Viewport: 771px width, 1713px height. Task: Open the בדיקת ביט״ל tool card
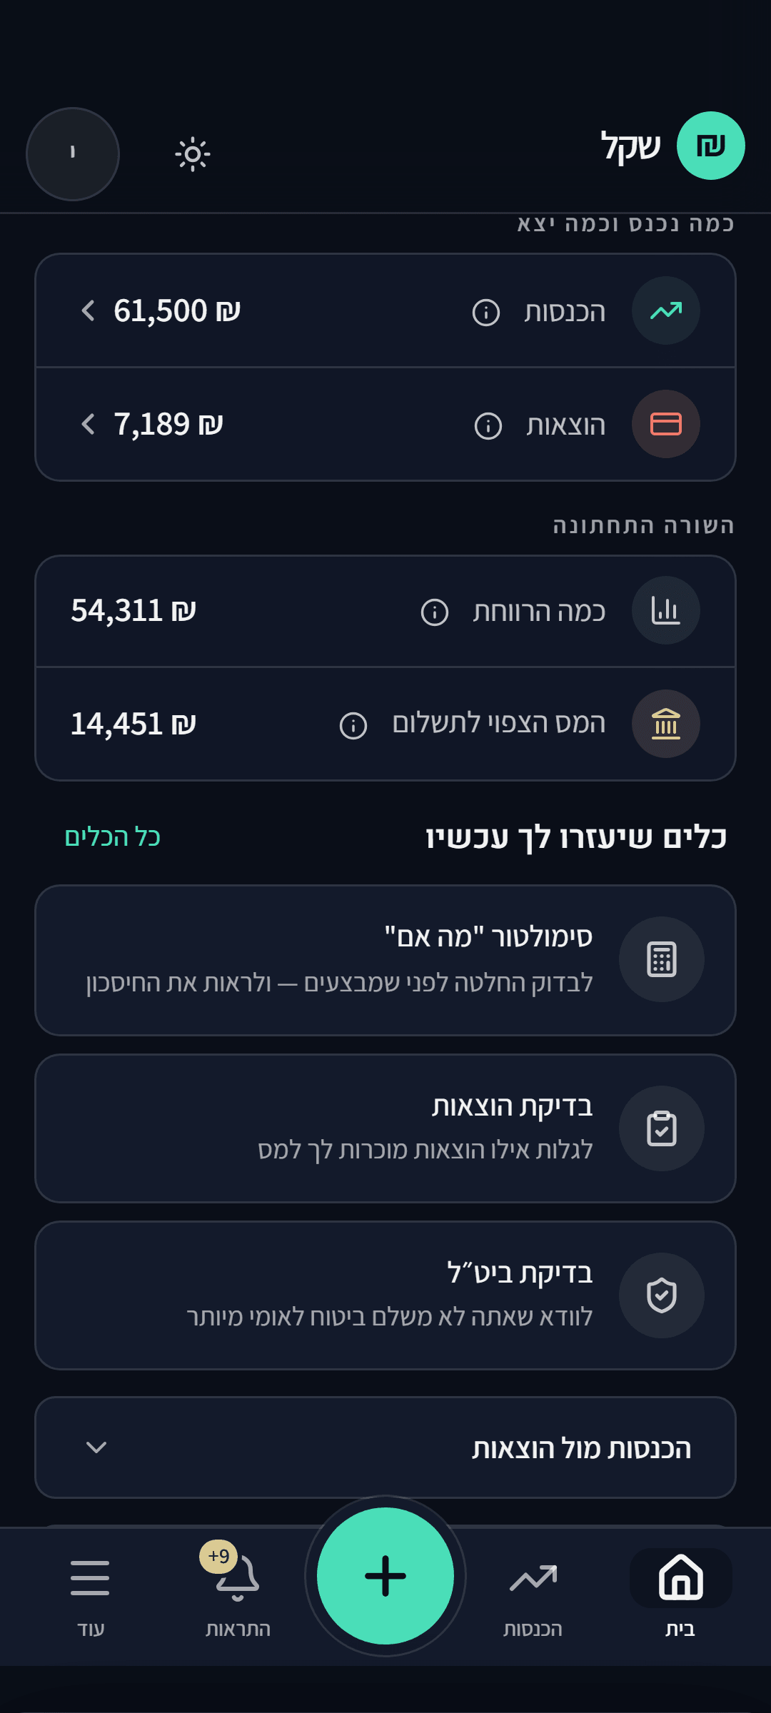click(385, 1295)
